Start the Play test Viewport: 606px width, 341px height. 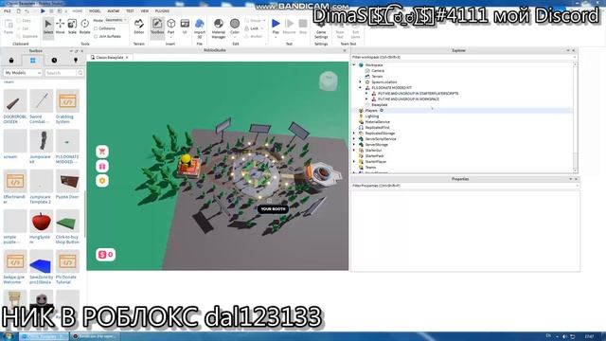click(x=276, y=27)
